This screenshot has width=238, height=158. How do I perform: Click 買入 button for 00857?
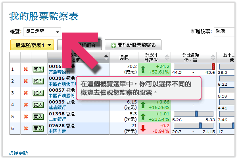[x=38, y=93]
